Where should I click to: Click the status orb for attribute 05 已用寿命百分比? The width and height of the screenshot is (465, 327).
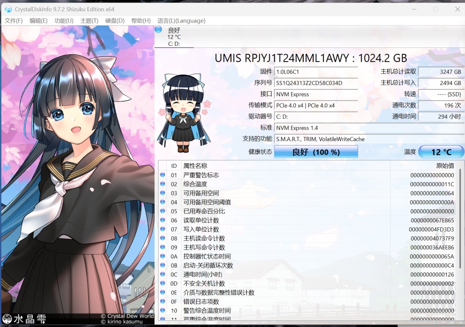click(x=162, y=211)
